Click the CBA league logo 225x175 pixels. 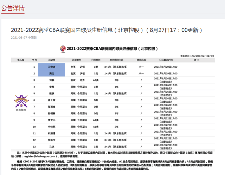pyautogui.click(x=63, y=49)
